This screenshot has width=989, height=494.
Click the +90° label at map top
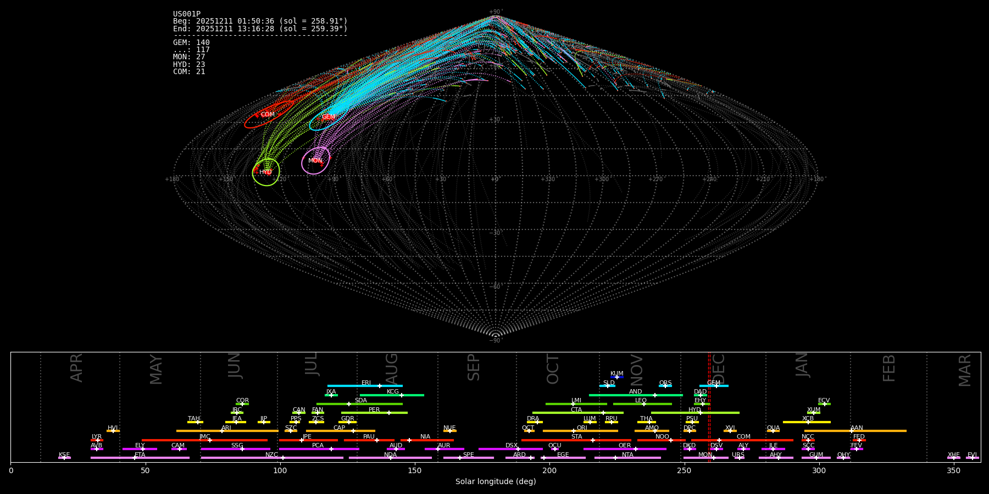(496, 12)
